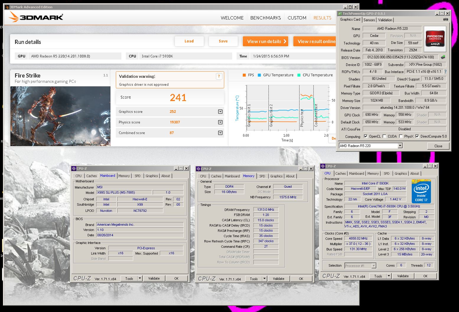Viewport: 459px width, 312px height.
Task: Click the GPU-Z screenshot camera icon
Action: 445,19
